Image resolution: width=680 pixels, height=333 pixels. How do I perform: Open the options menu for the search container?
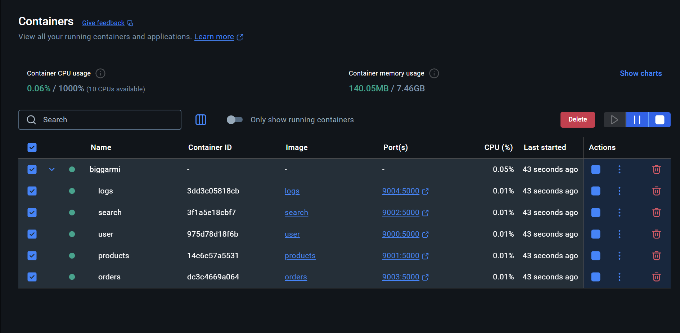(620, 213)
